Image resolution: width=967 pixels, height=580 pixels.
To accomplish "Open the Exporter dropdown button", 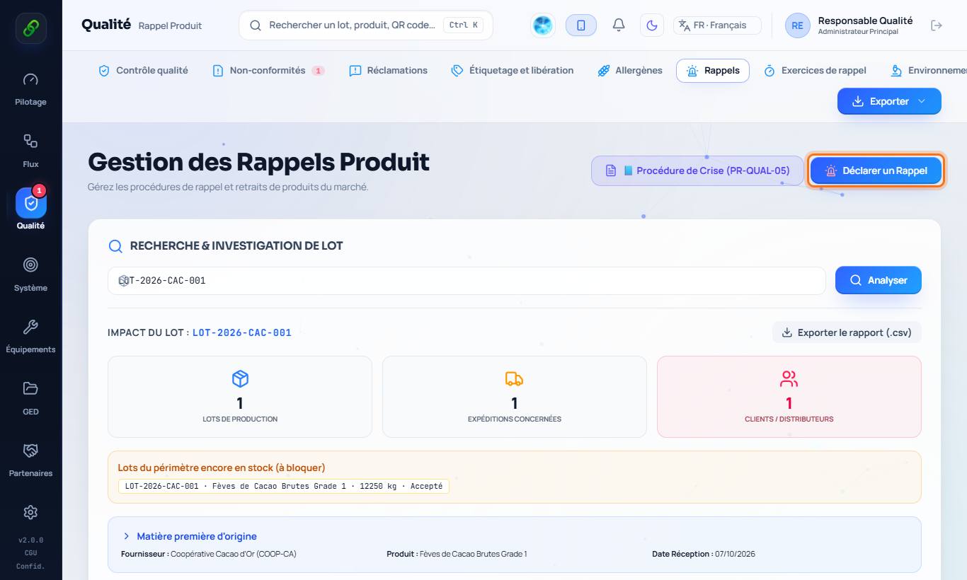I will pyautogui.click(x=889, y=101).
